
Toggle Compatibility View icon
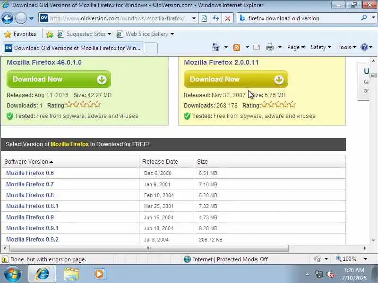click(x=204, y=18)
